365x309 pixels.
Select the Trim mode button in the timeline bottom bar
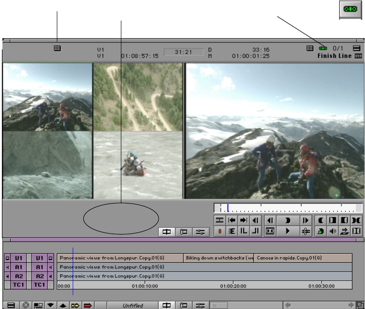[x=184, y=305]
